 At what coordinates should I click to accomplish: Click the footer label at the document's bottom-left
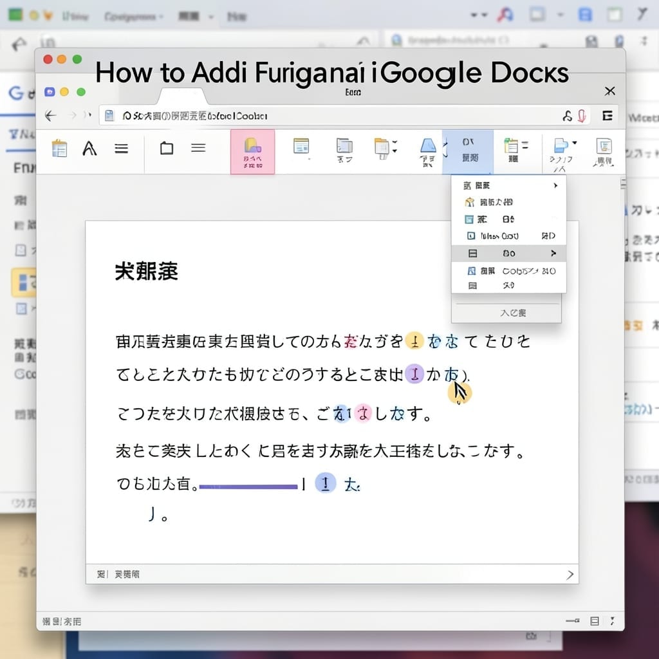coord(118,574)
